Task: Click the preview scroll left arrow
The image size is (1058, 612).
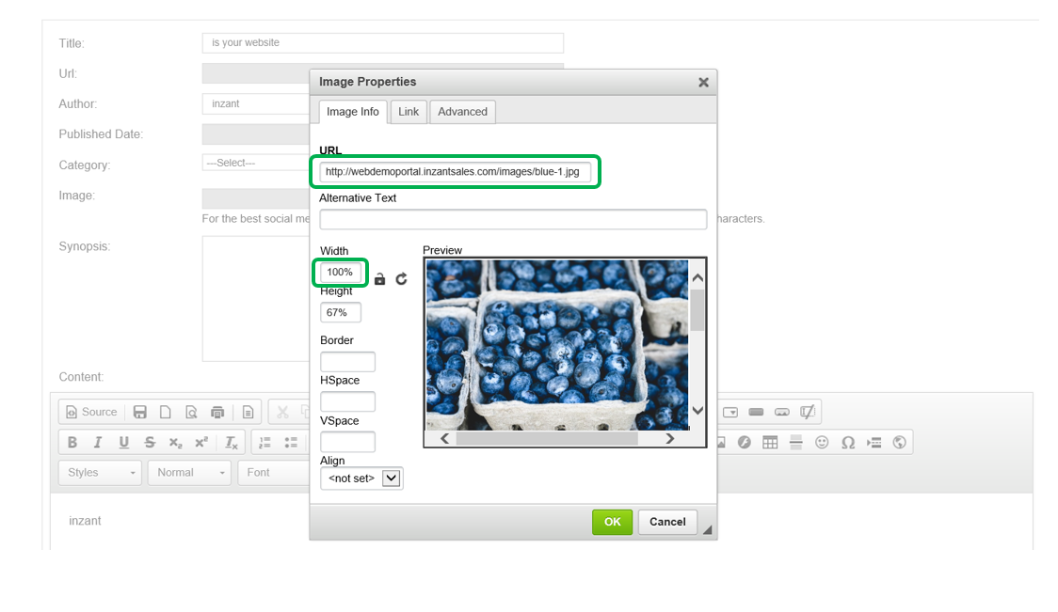Action: (444, 439)
